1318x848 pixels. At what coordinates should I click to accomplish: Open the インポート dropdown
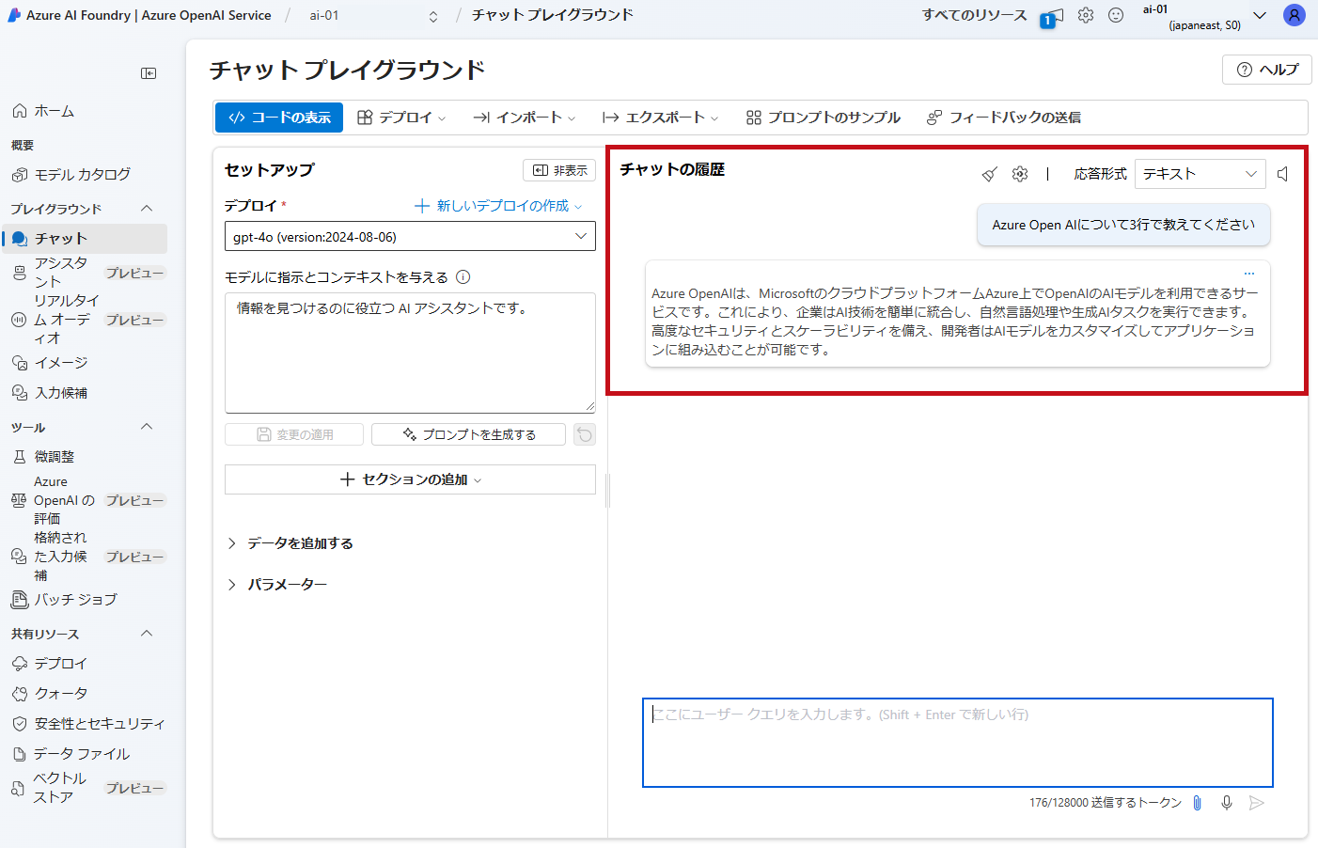(525, 118)
